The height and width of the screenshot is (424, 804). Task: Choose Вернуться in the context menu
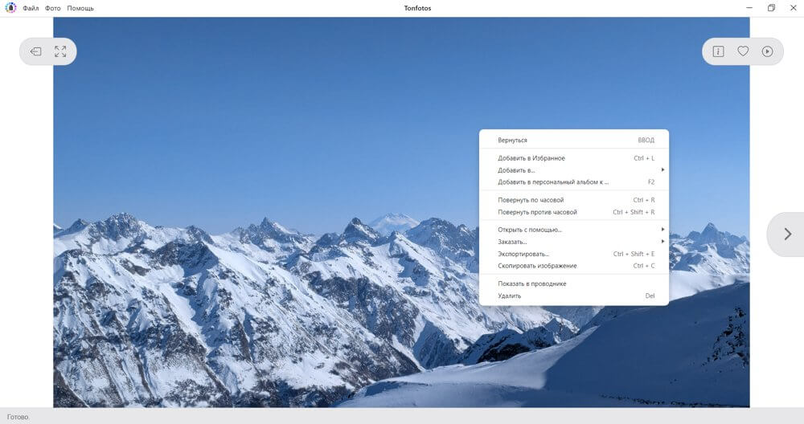click(x=574, y=140)
